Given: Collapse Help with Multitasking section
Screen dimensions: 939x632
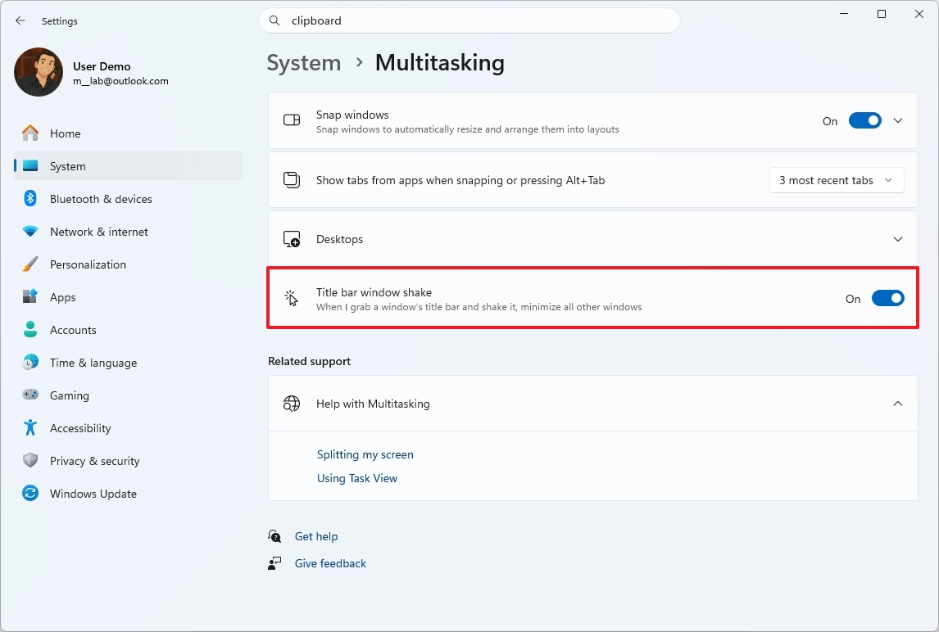Looking at the screenshot, I should pos(897,403).
